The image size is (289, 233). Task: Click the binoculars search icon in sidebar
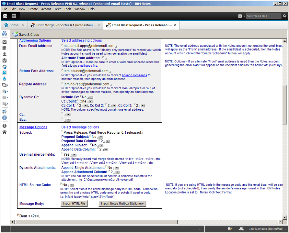coord(5,34)
